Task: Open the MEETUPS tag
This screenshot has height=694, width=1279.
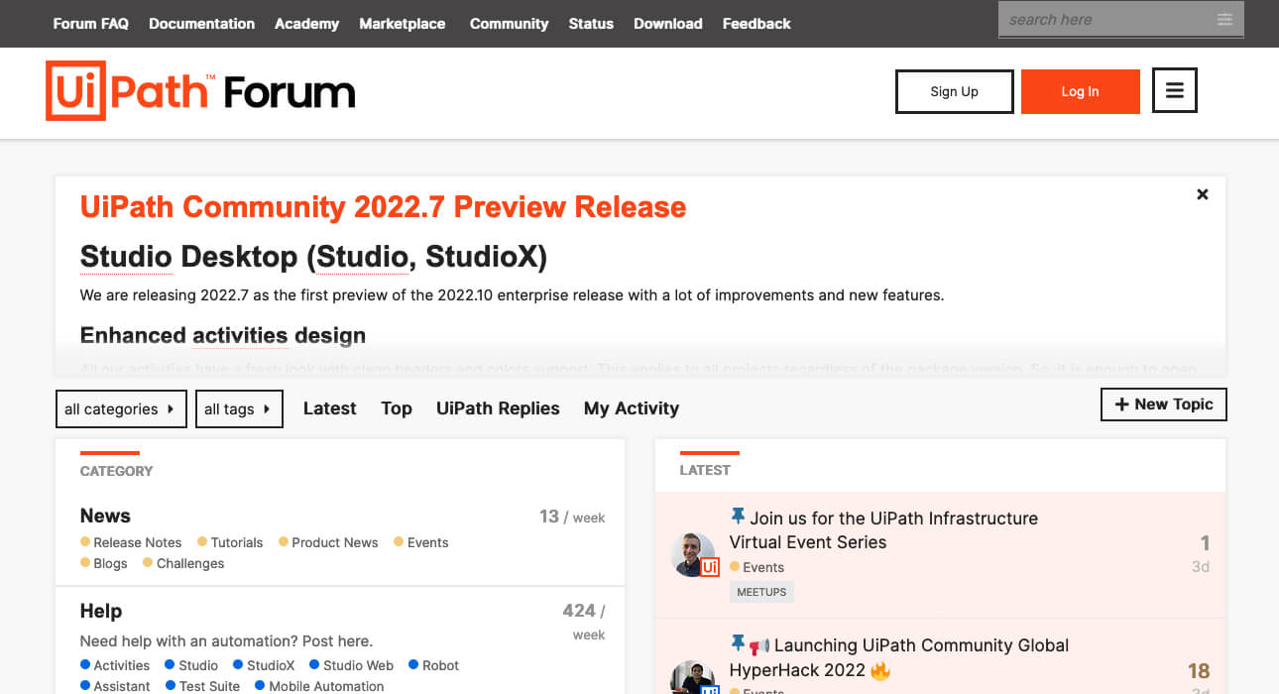Action: (761, 591)
